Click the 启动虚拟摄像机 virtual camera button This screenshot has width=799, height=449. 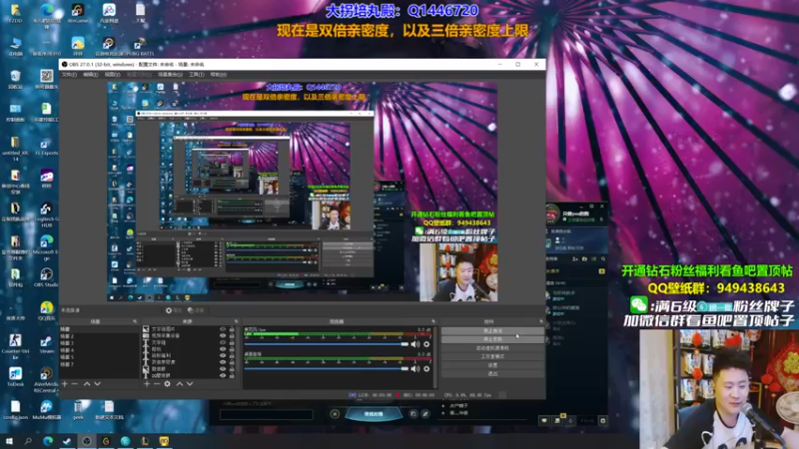tap(492, 347)
